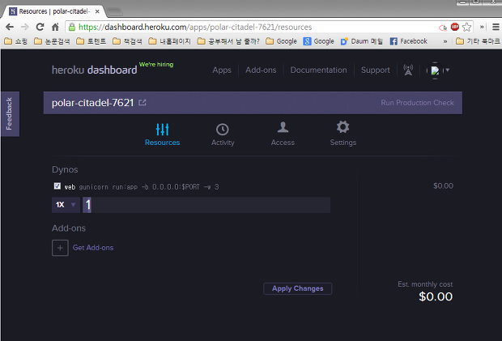Close the Resources browser tab
This screenshot has width=502, height=341.
click(x=97, y=11)
